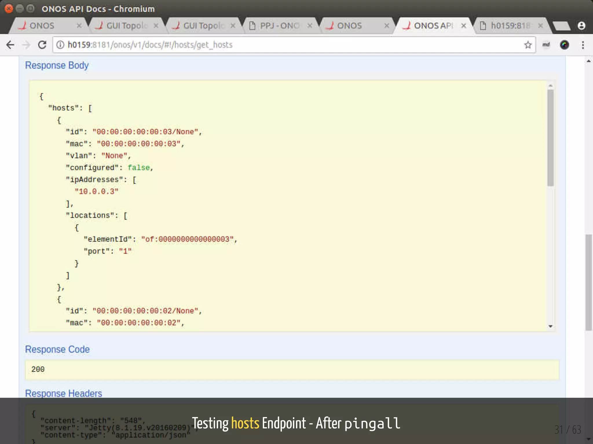
Task: Click the response body scrollbar thumb
Action: point(550,138)
